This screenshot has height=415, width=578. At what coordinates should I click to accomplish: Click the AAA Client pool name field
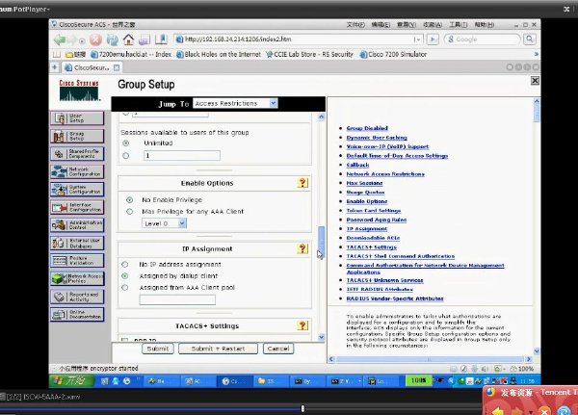click(177, 299)
